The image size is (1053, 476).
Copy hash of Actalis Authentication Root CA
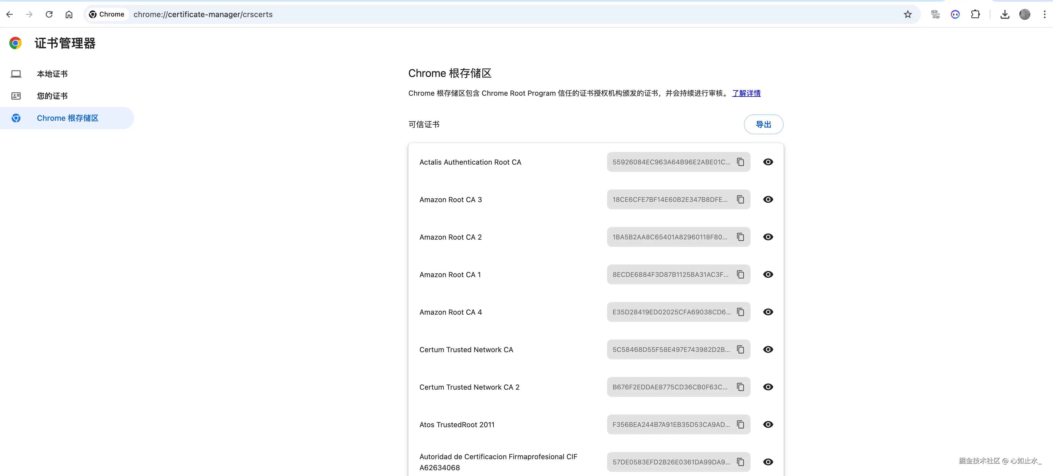tap(740, 162)
